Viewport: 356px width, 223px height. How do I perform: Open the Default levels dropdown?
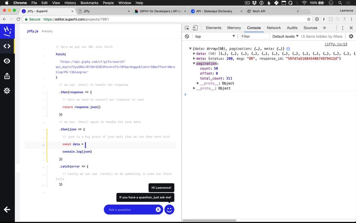click(x=285, y=37)
